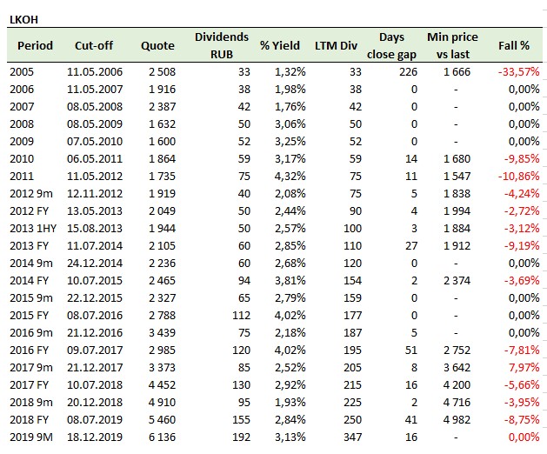
Task: Select min price 1 666
Action: click(x=457, y=72)
